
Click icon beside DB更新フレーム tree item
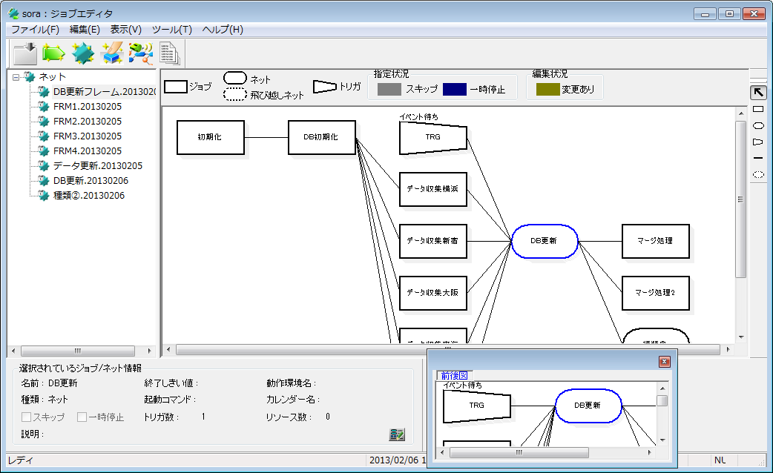coord(44,92)
